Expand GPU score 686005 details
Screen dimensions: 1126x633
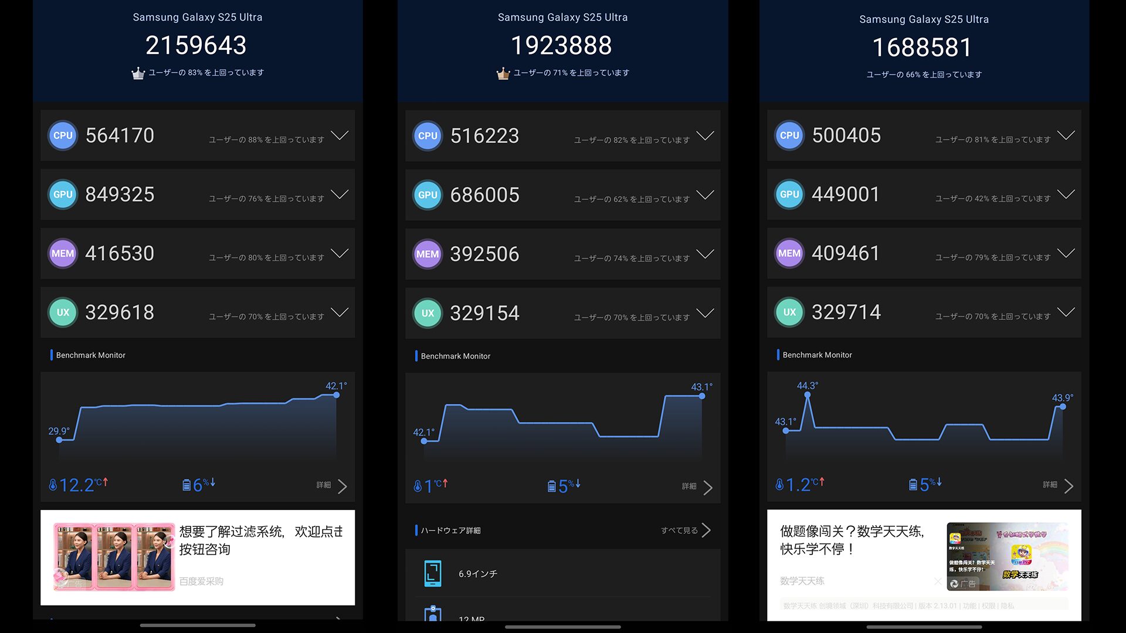[705, 195]
